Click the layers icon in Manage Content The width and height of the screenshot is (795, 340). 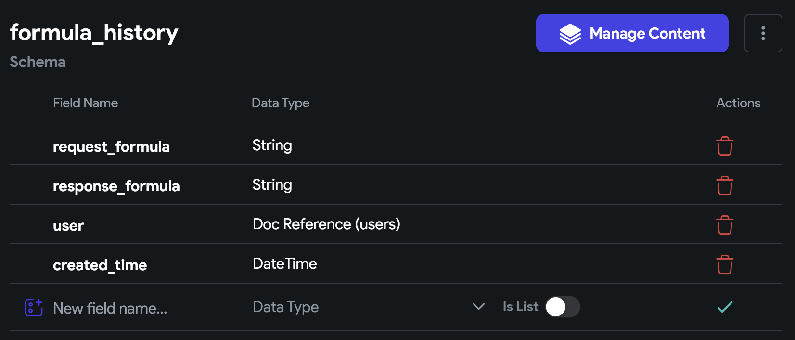coord(570,34)
